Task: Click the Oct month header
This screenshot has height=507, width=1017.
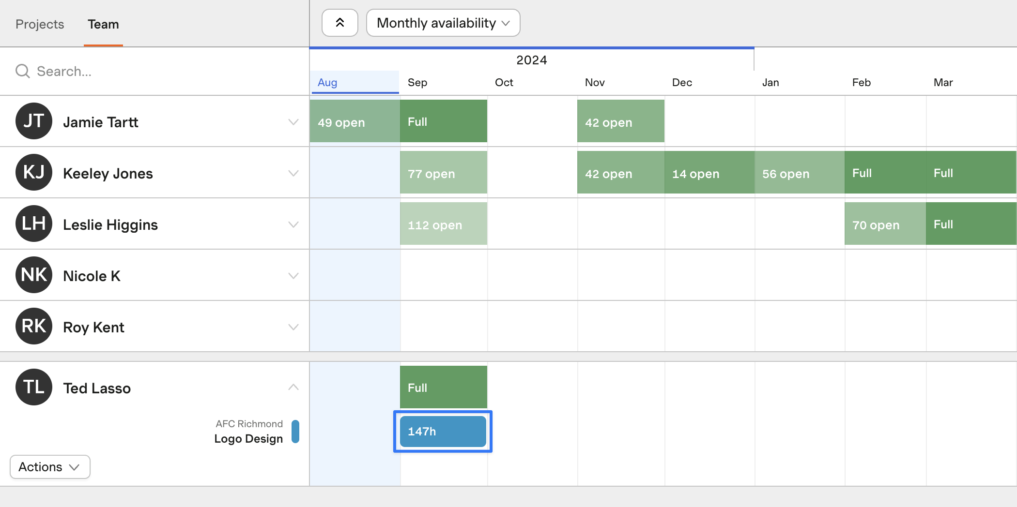Action: (504, 82)
